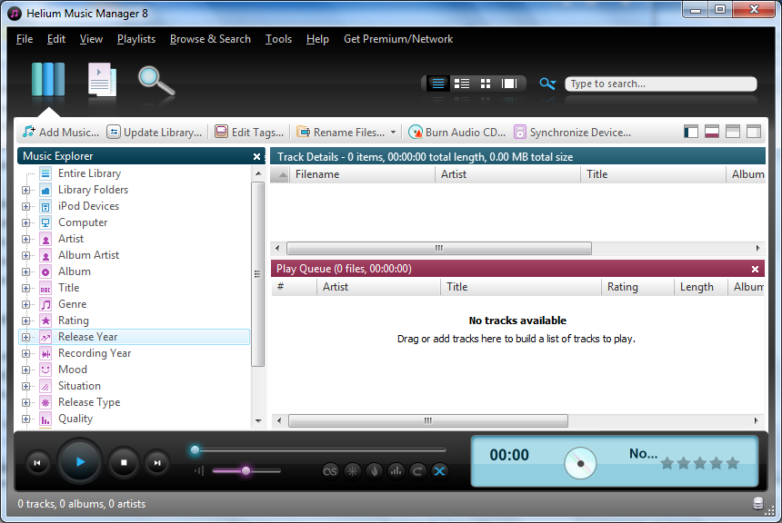Click Get Premium/Network menu item

[x=398, y=39]
